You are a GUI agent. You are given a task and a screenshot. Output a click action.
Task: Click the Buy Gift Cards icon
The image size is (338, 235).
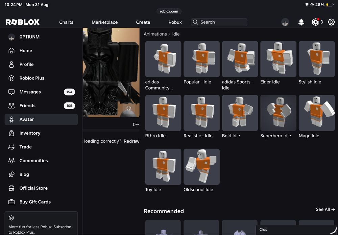11,202
